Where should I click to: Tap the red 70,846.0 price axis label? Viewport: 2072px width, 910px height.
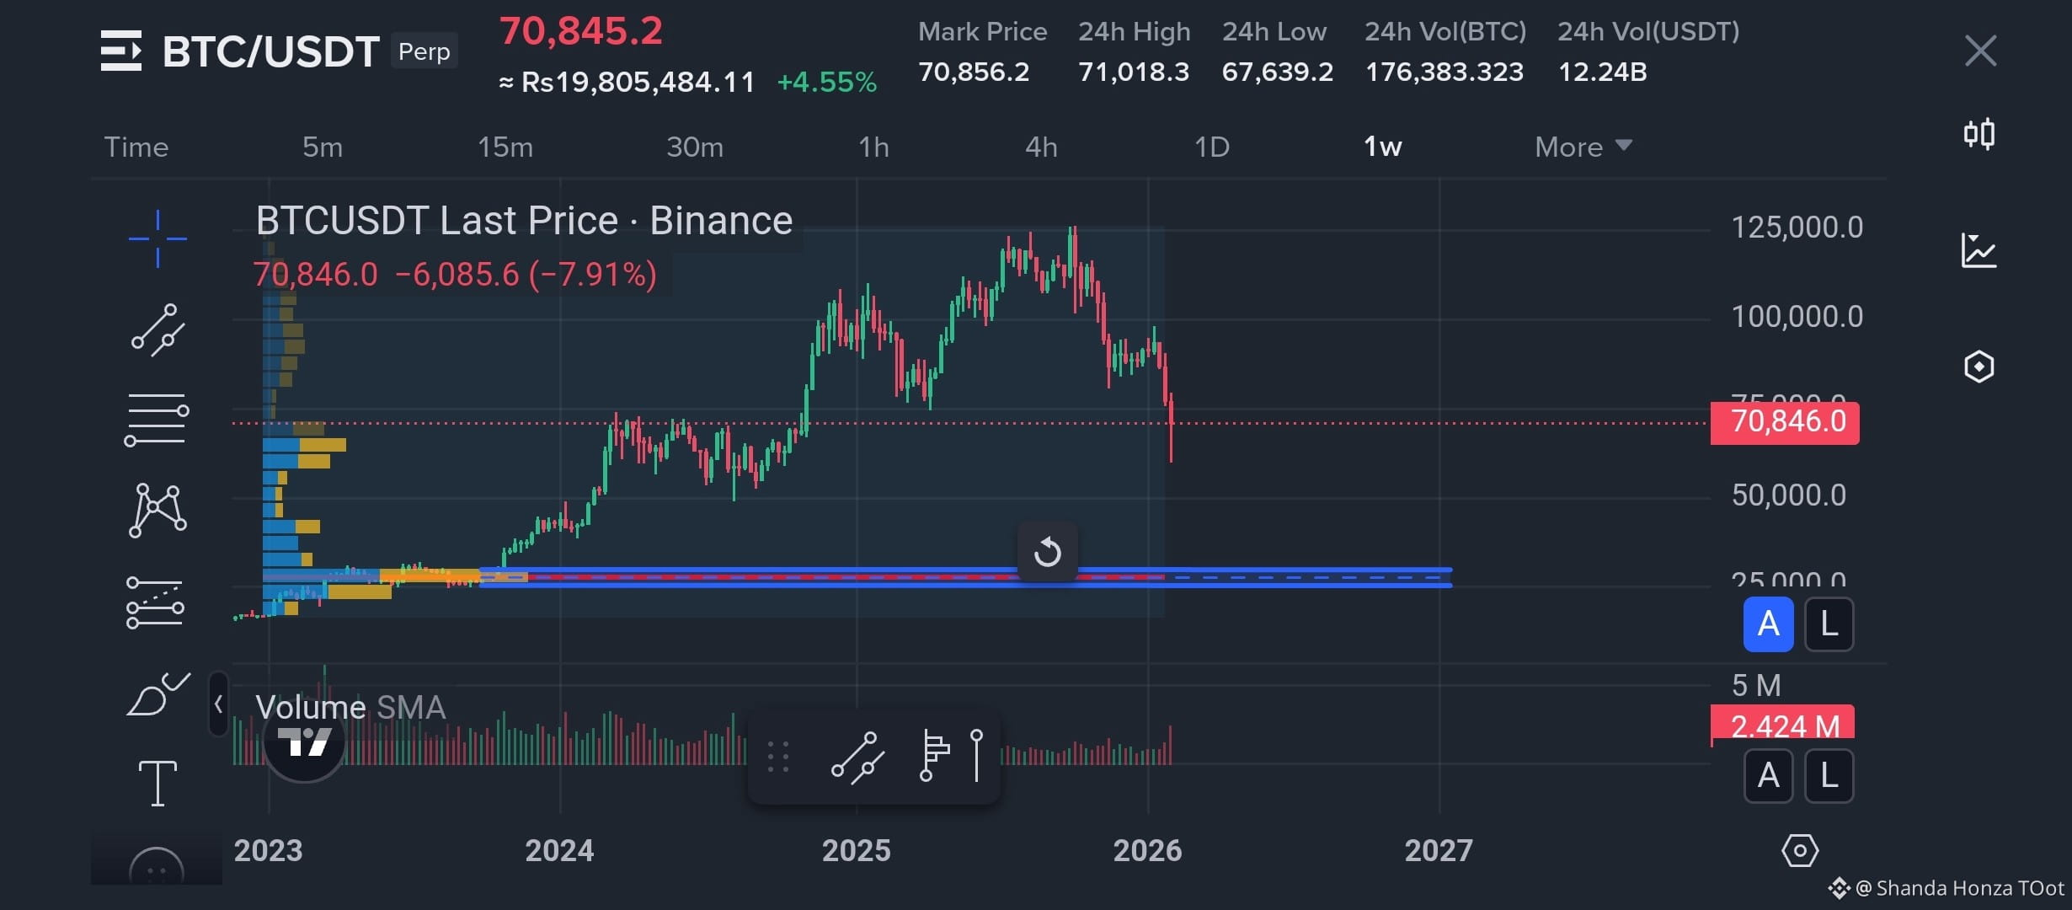pos(1785,421)
